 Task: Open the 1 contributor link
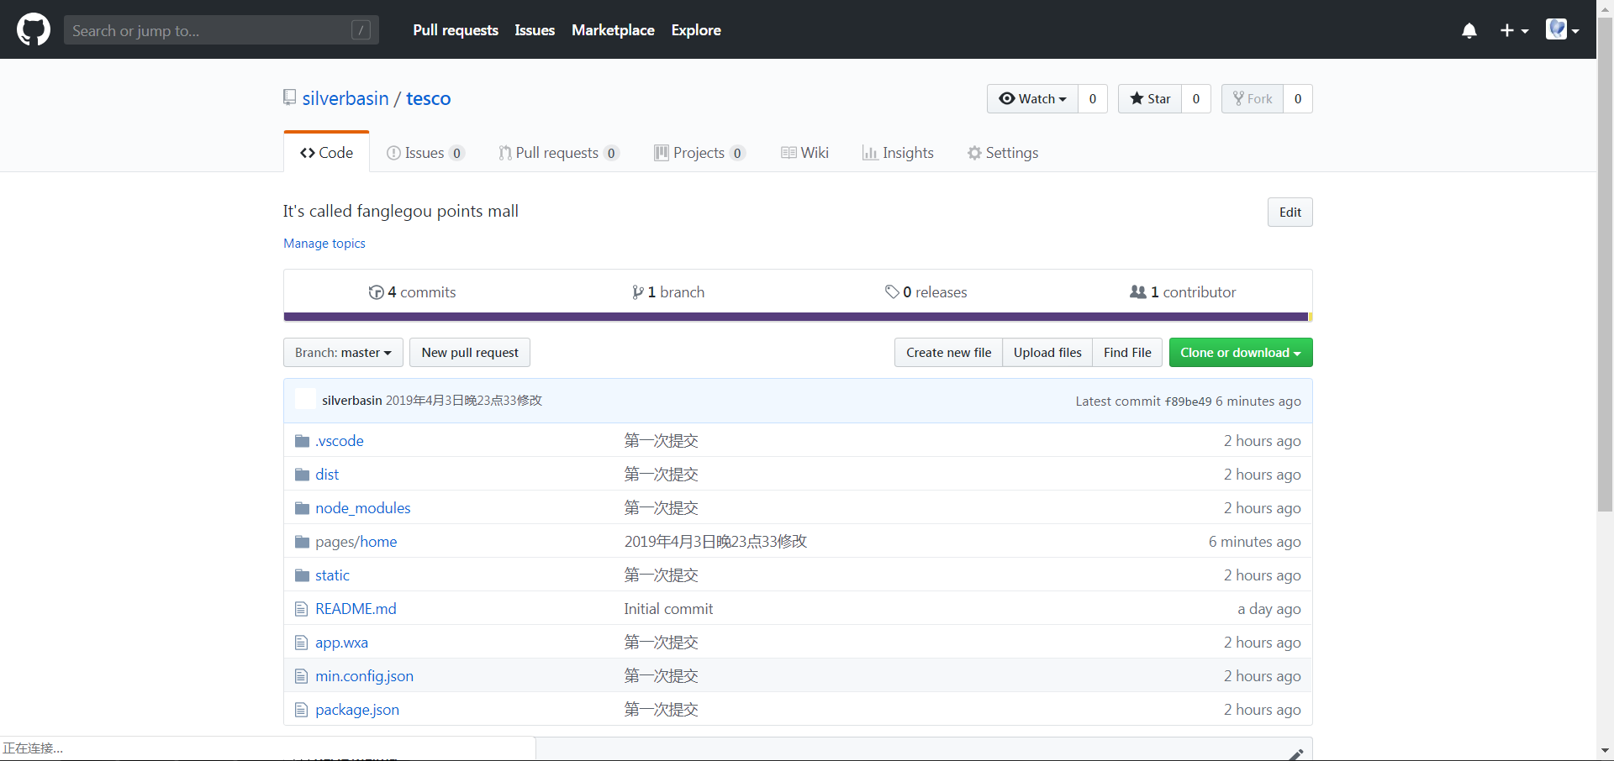coord(1184,292)
